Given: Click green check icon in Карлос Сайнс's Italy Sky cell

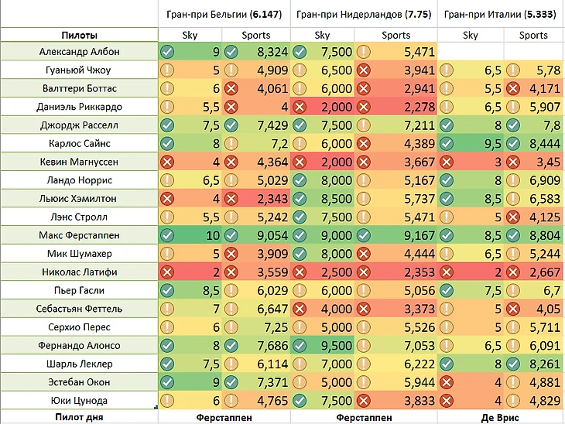Looking at the screenshot, I should 447,143.
